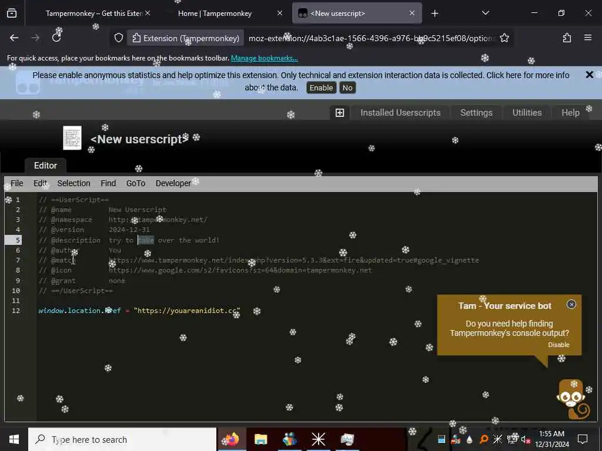
Task: Open a new browser tab with plus
Action: (434, 14)
